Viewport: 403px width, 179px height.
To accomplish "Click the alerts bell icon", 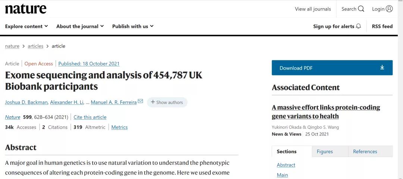I will pos(359,26).
